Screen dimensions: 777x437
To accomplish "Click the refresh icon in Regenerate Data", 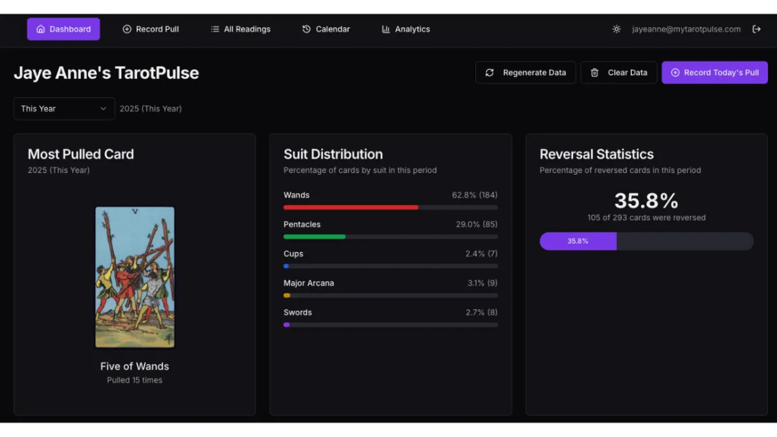I will coord(490,73).
